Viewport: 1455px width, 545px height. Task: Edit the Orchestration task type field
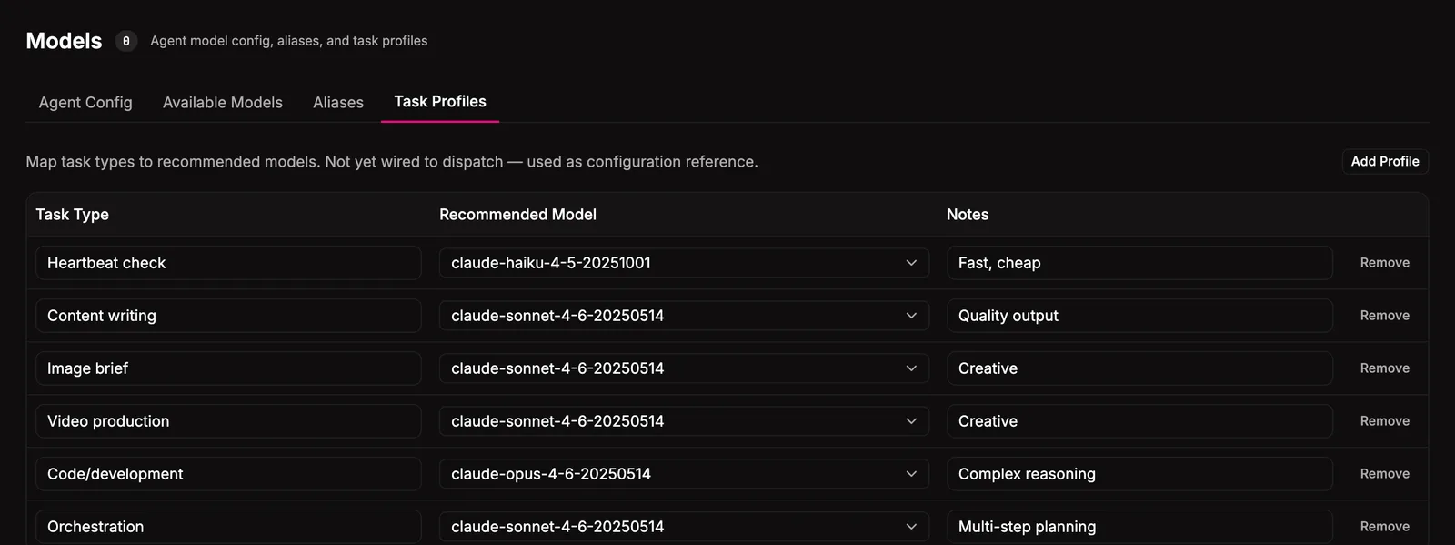click(x=228, y=527)
